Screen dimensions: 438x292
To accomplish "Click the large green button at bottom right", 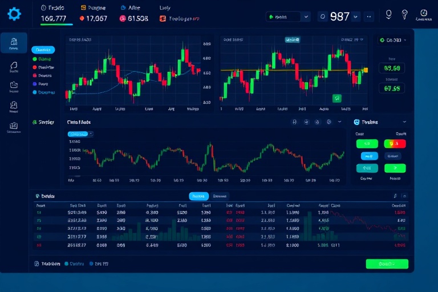I will (x=387, y=264).
